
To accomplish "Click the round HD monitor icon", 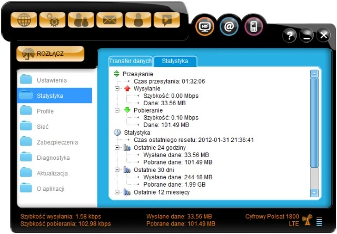I will (x=205, y=26).
